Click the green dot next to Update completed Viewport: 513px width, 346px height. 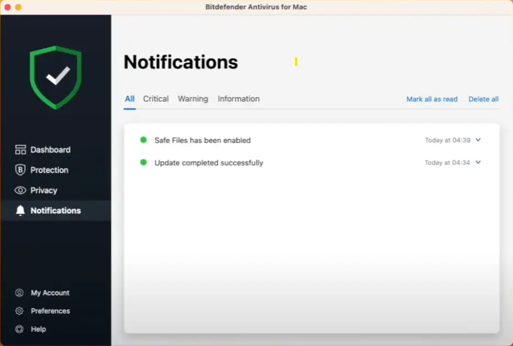pyautogui.click(x=144, y=162)
